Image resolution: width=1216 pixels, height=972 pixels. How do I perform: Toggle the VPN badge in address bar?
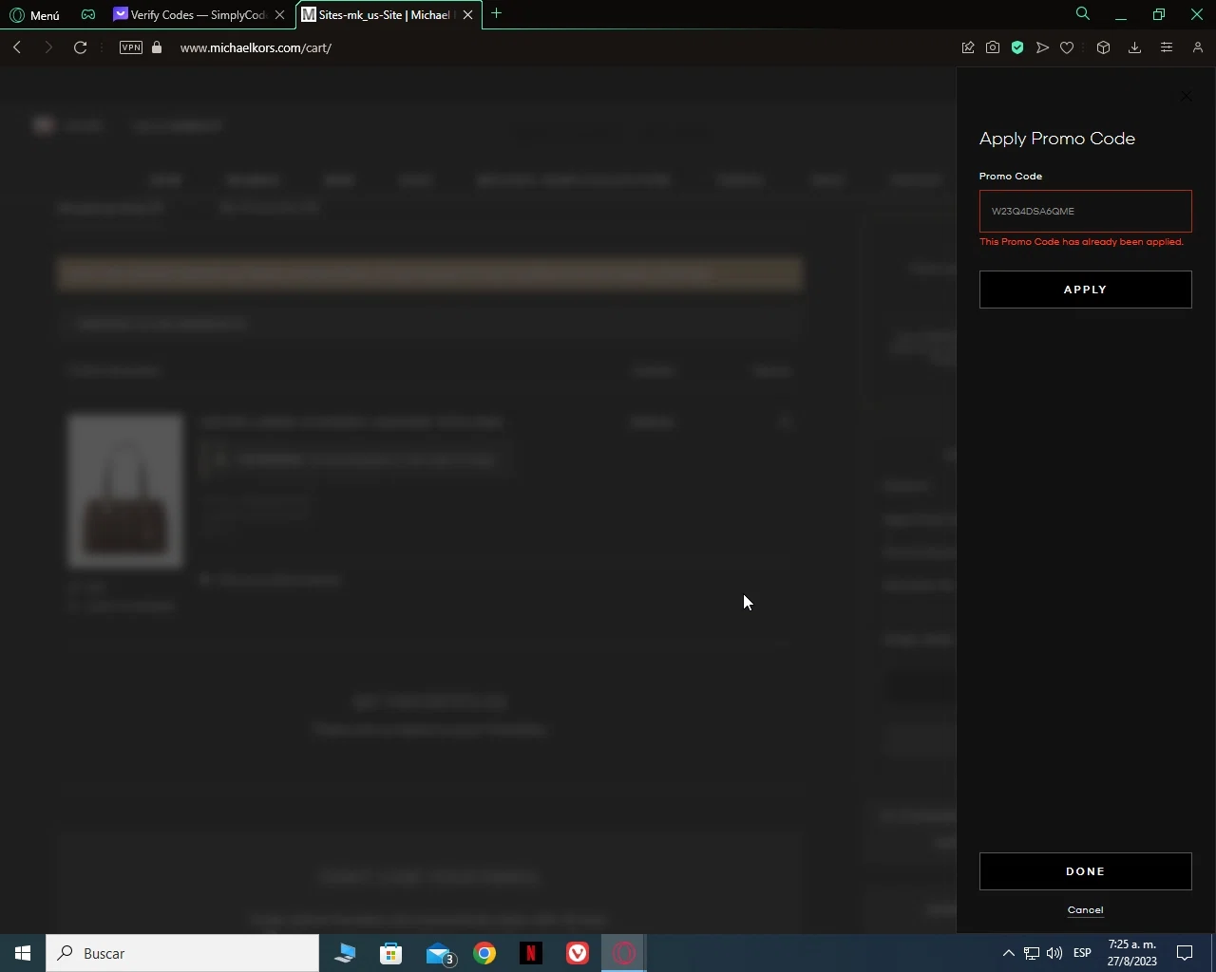pos(131,47)
